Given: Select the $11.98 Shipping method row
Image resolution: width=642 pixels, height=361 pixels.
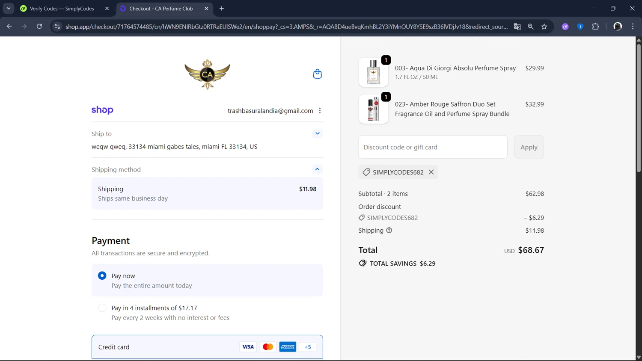Looking at the screenshot, I should tap(207, 193).
